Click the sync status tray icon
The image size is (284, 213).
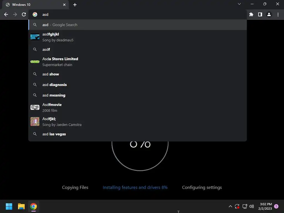pos(237,206)
